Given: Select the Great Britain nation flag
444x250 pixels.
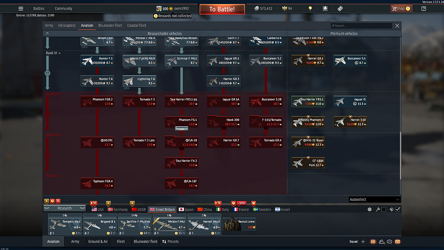Looking at the screenshot, I should coord(162,210).
